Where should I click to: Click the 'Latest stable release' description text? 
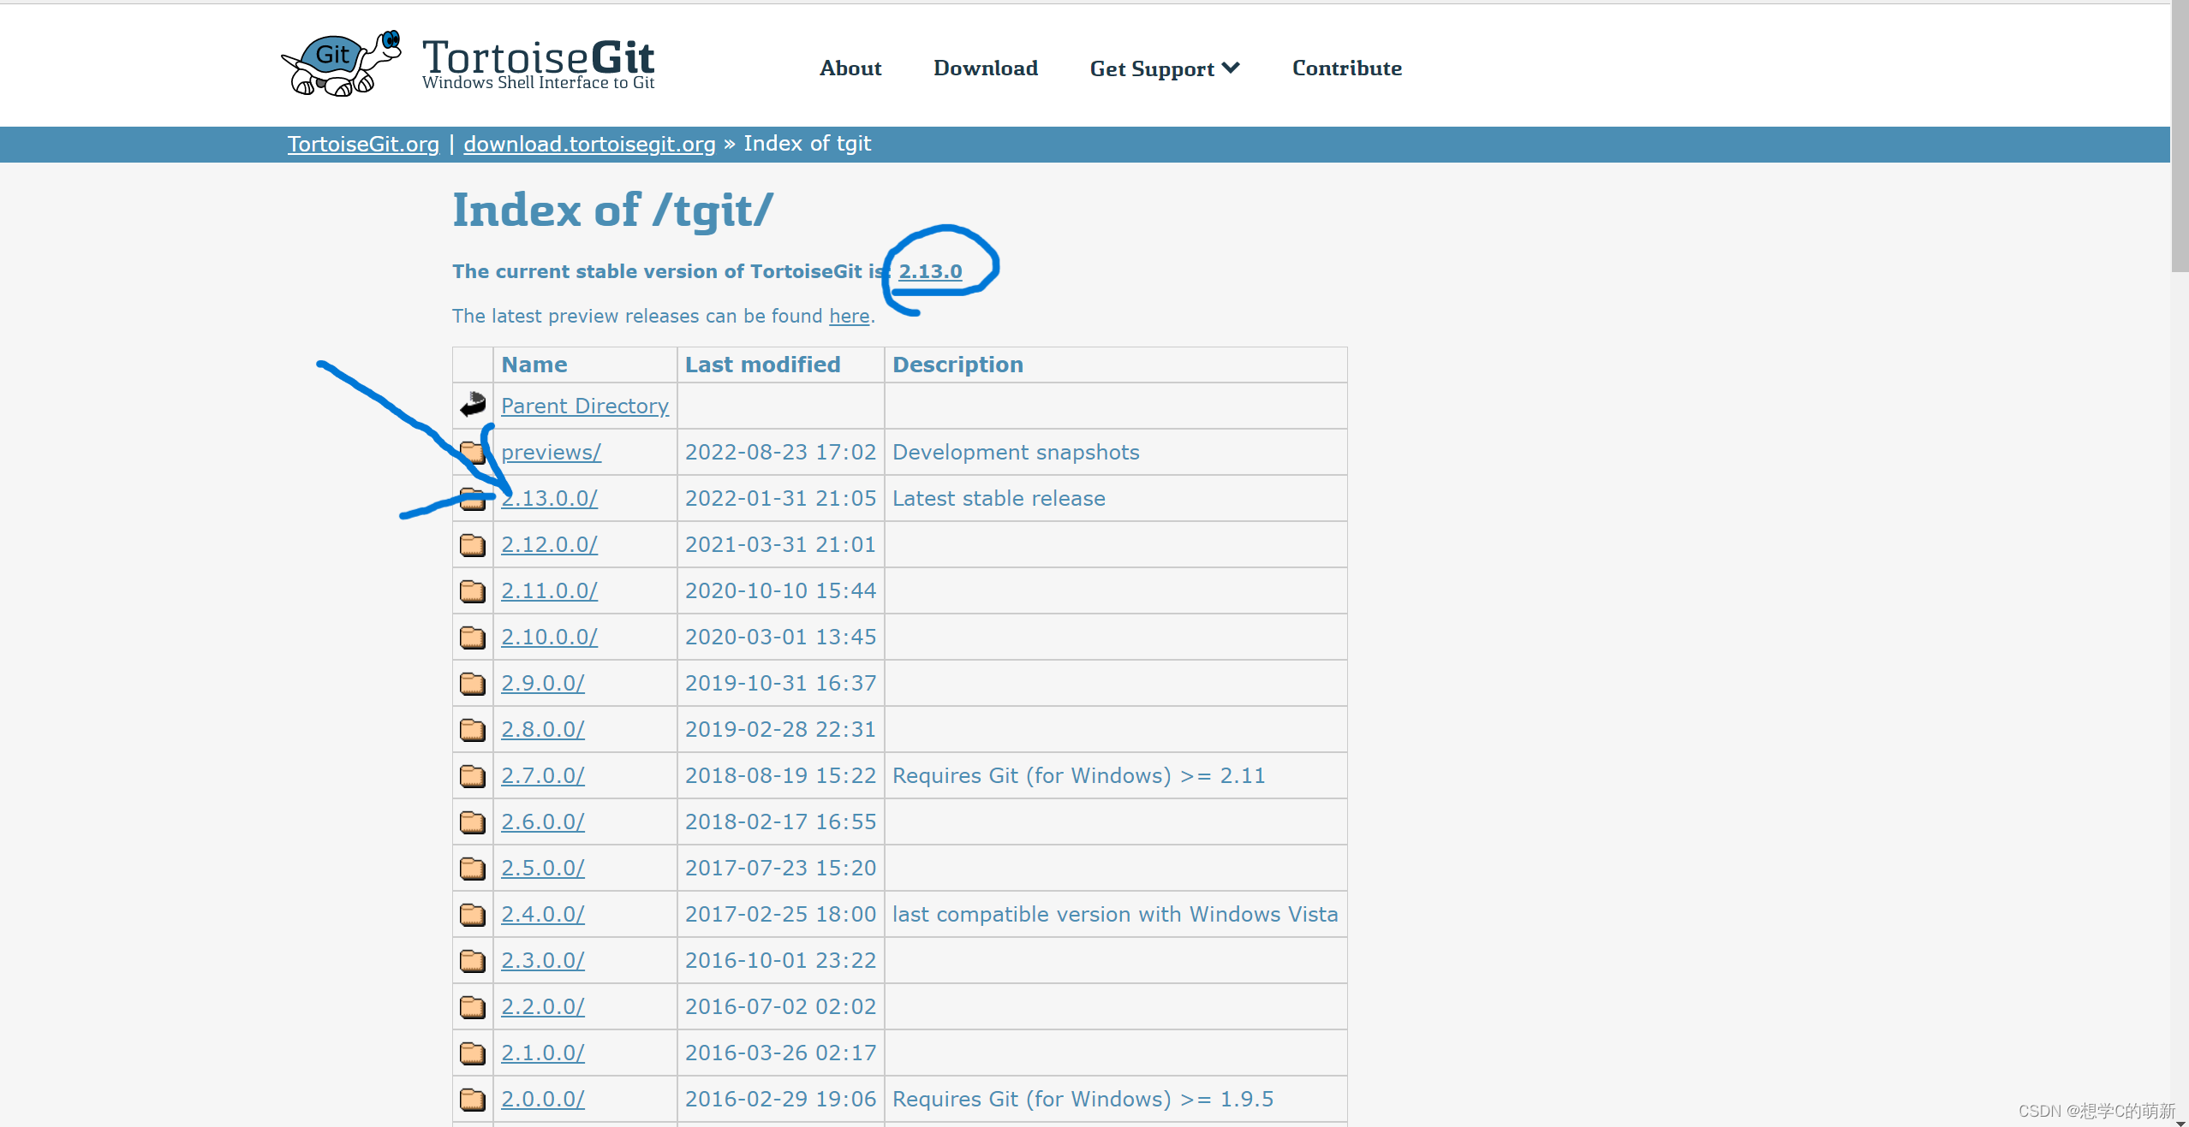[x=999, y=498]
